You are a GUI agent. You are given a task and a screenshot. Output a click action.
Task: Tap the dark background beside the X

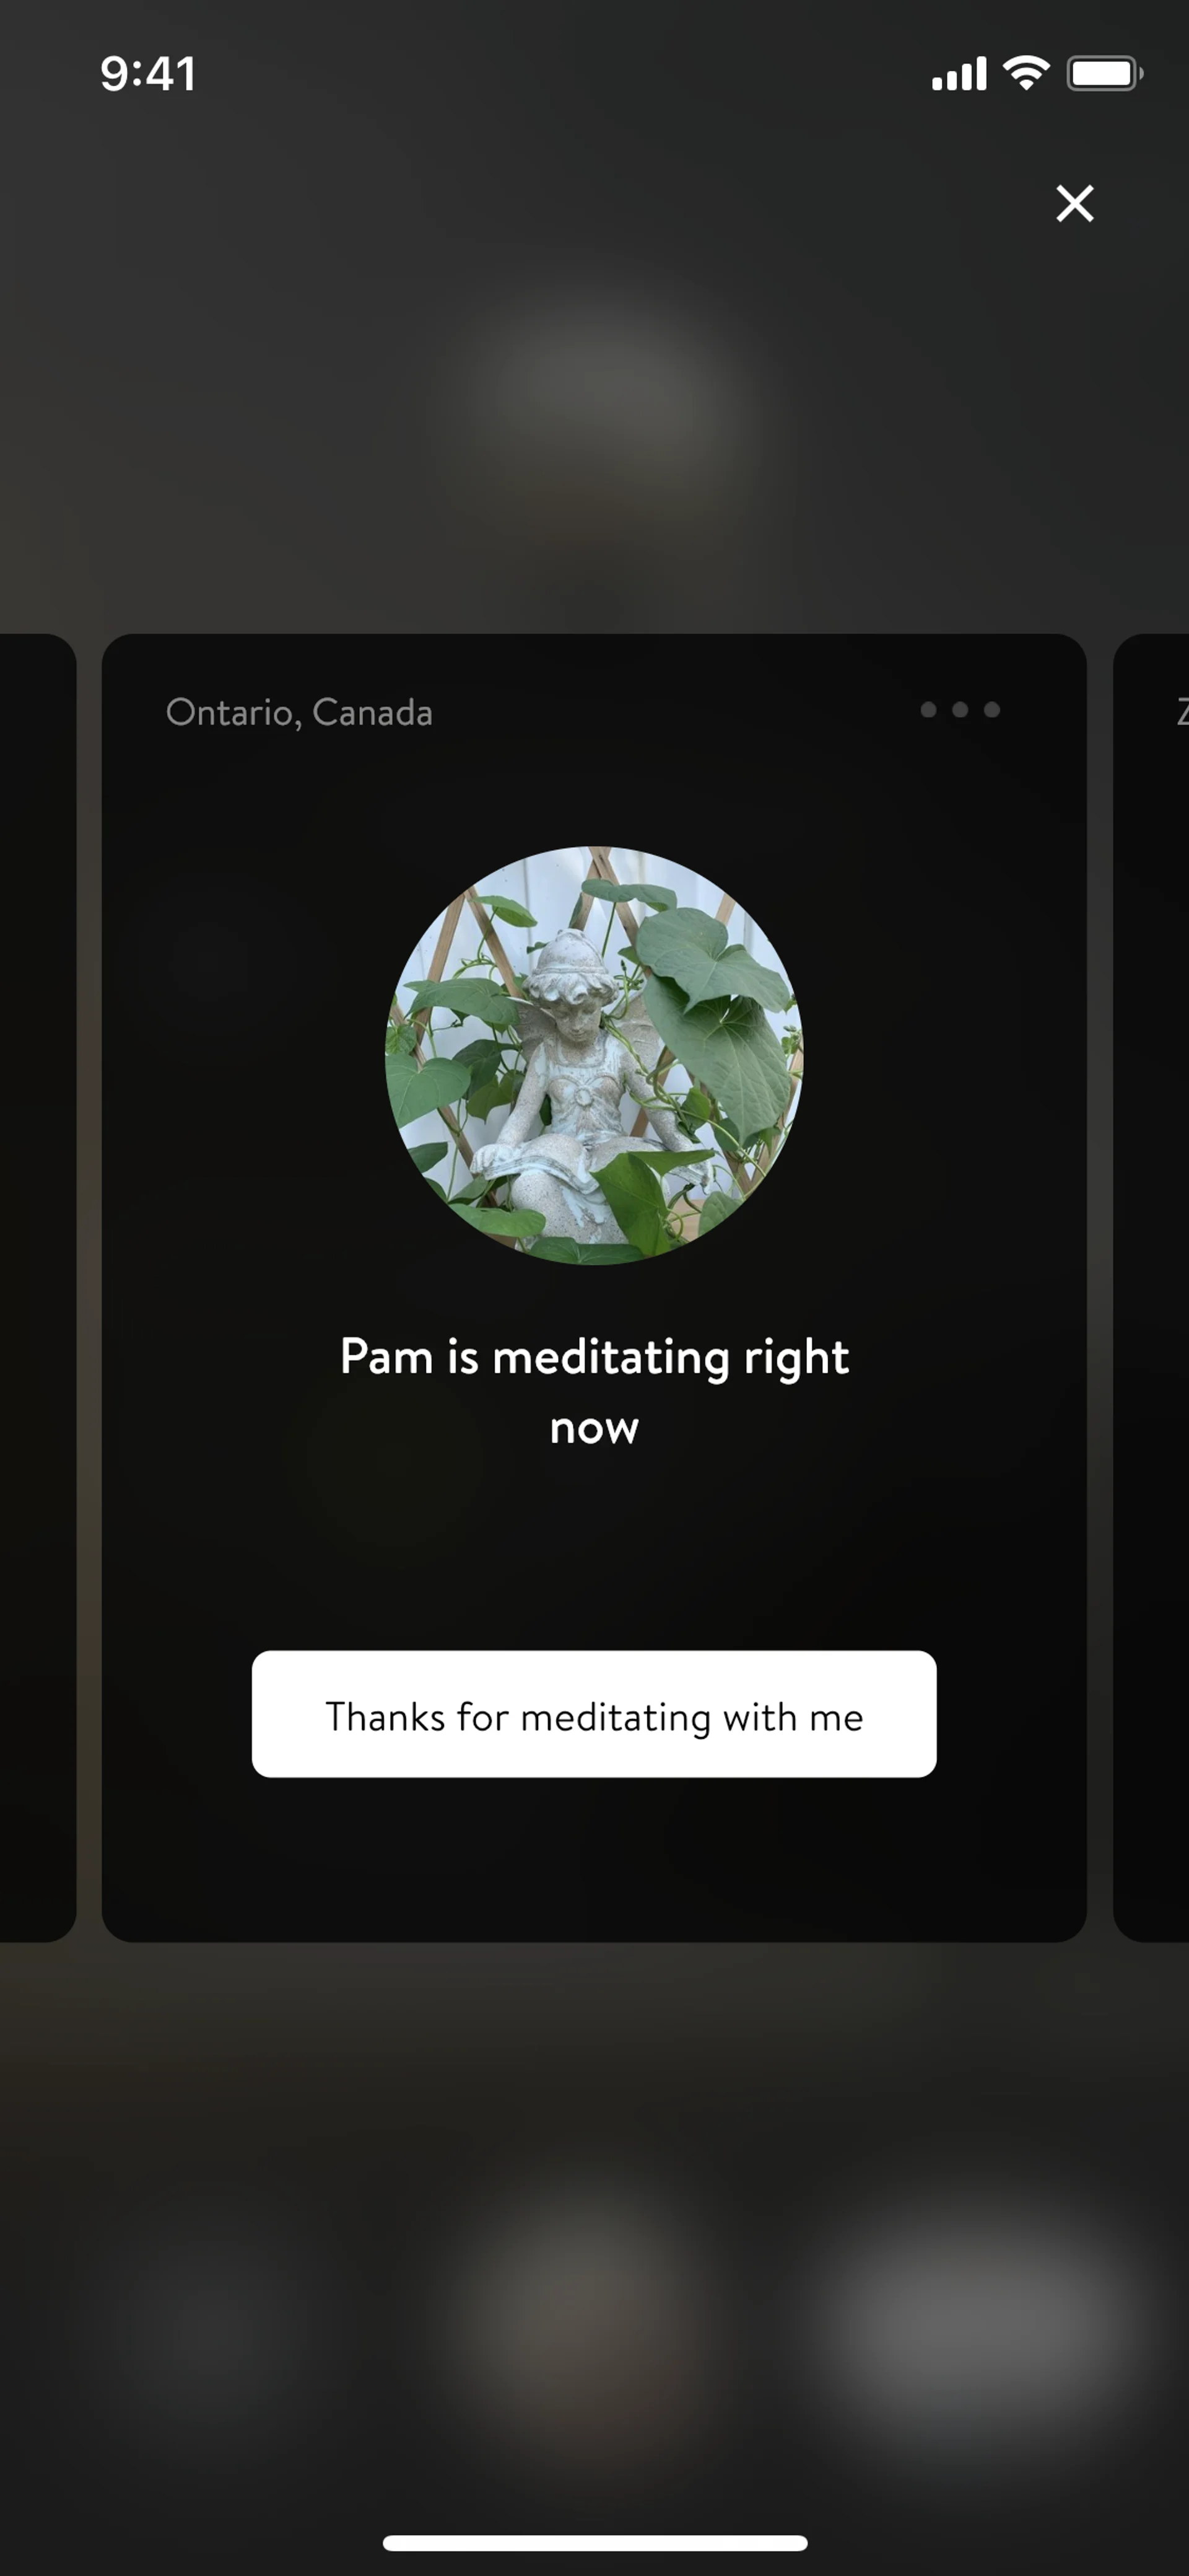(899, 203)
